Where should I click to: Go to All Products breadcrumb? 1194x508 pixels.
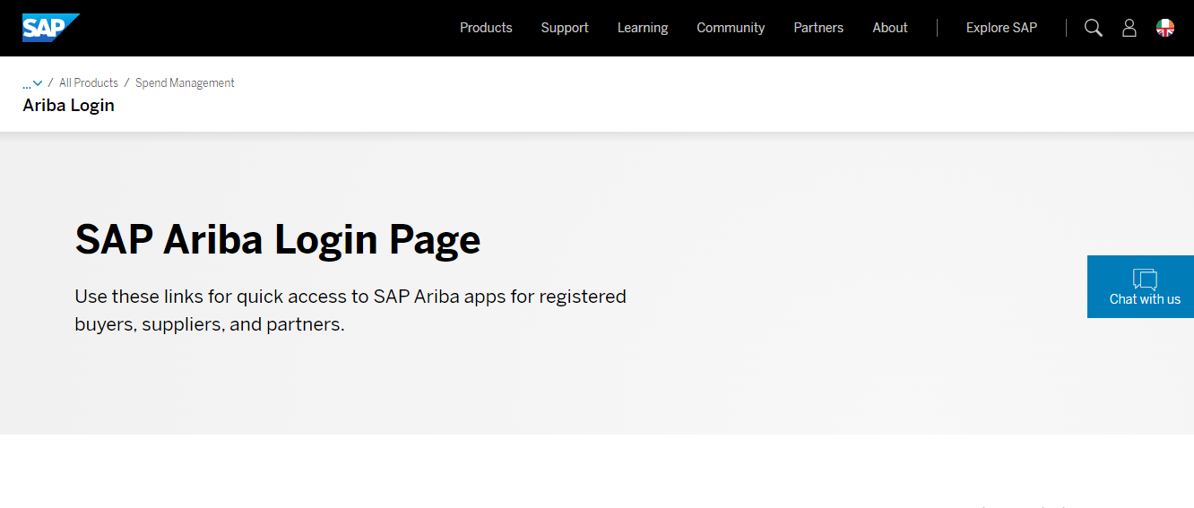(89, 82)
